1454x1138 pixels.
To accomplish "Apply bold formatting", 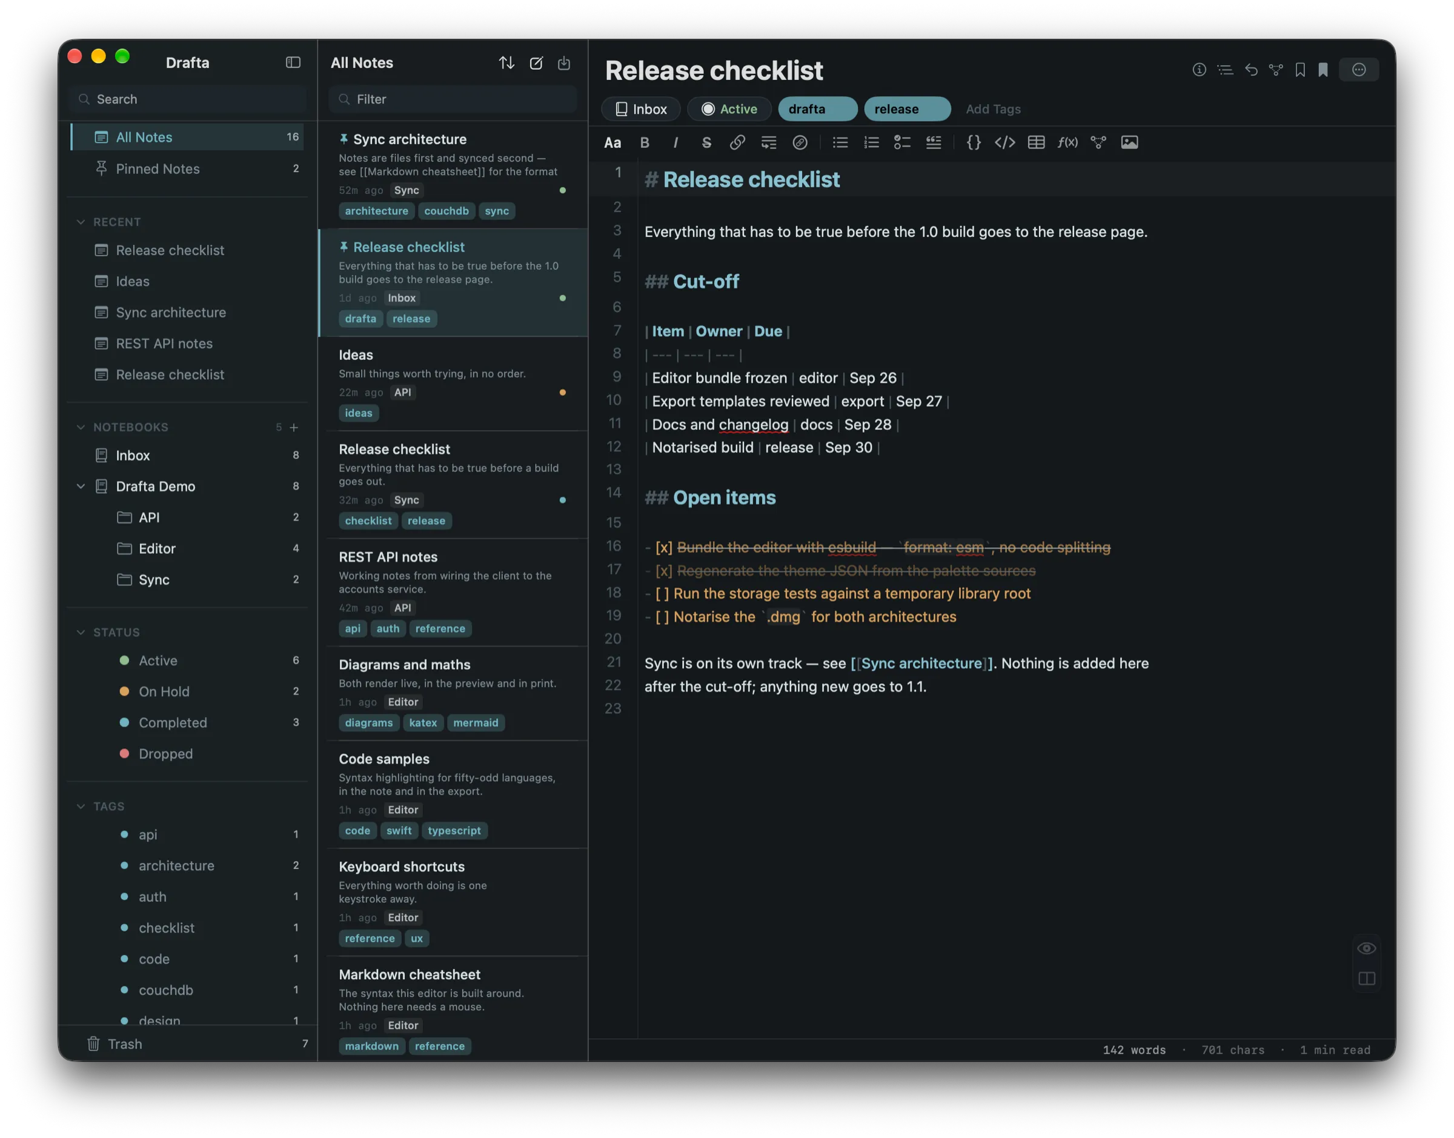I will (644, 142).
